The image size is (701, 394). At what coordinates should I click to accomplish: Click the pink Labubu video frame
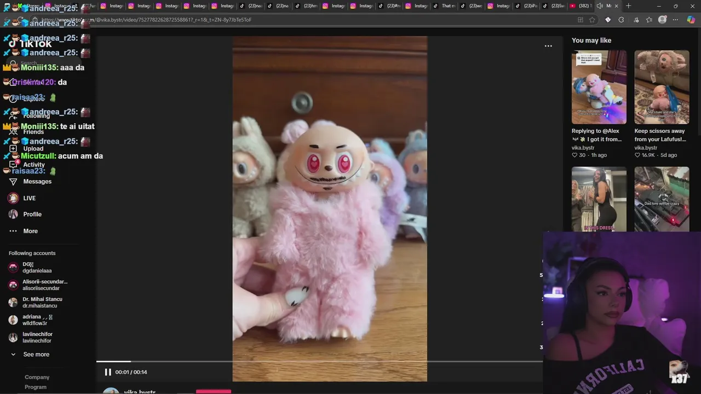(x=330, y=208)
